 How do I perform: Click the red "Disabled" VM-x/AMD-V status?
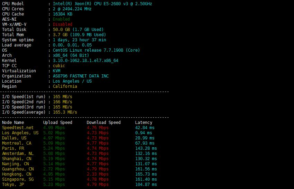(x=63, y=24)
